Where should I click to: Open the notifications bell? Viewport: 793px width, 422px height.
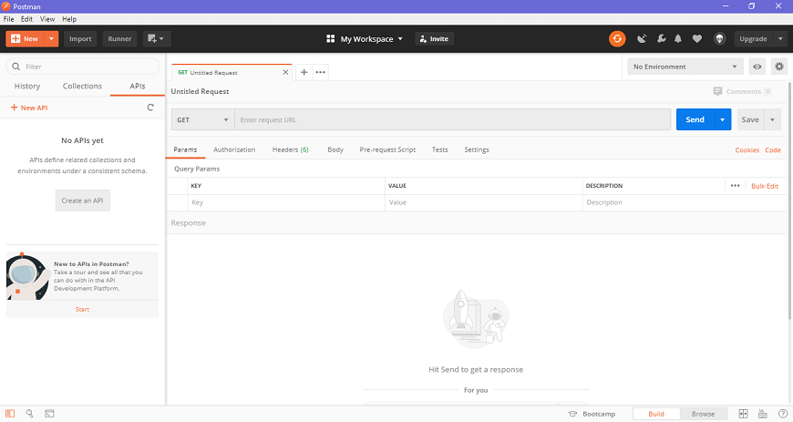[678, 39]
